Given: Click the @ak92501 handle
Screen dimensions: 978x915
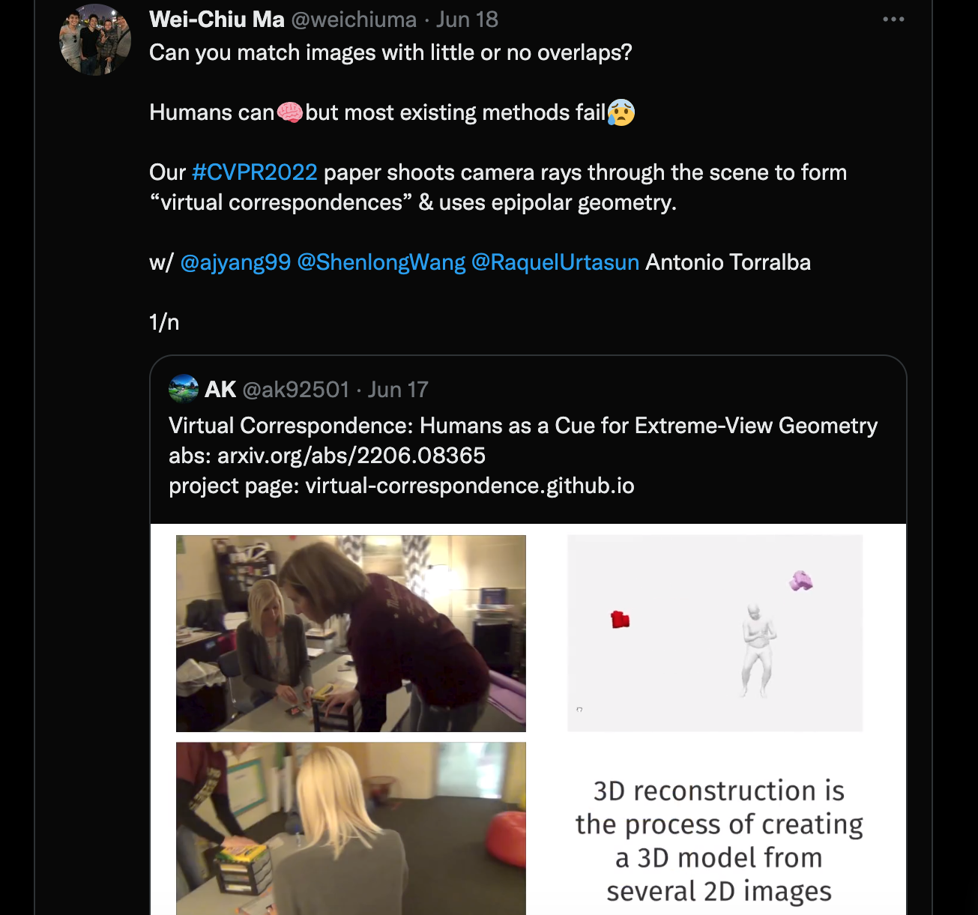Looking at the screenshot, I should pos(296,390).
